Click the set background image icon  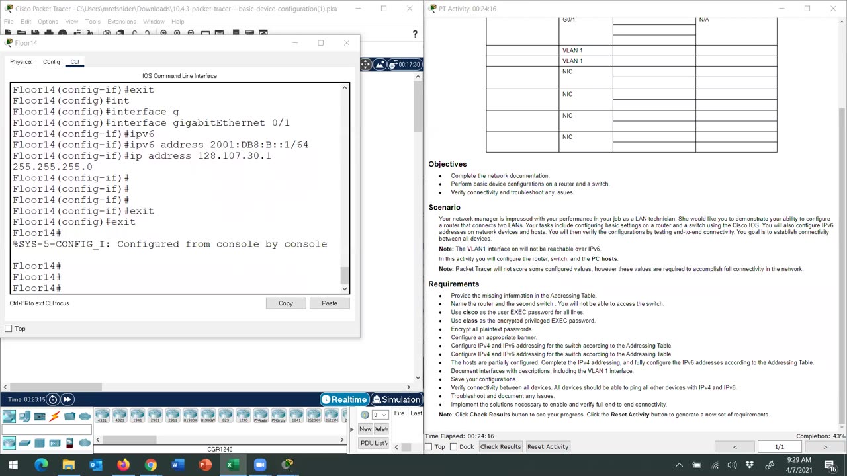point(380,64)
